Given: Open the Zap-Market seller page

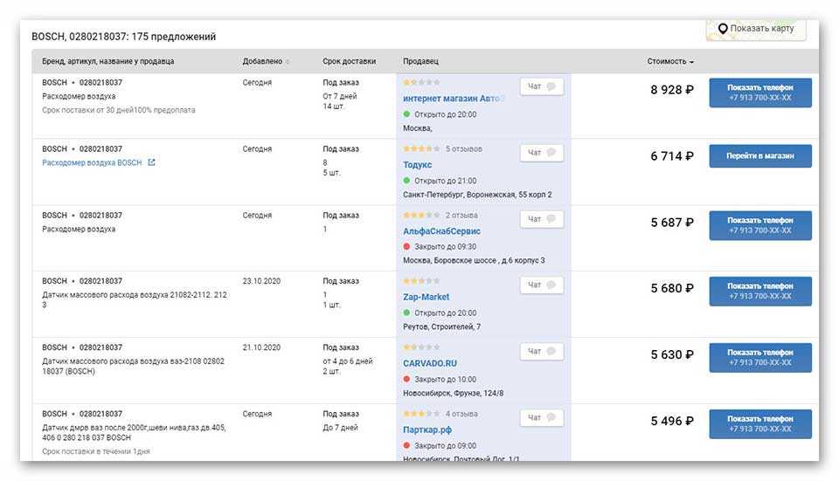Looking at the screenshot, I should point(426,297).
